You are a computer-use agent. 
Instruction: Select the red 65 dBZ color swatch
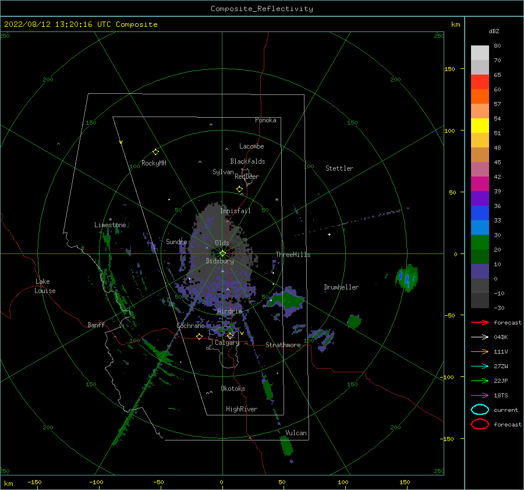pos(480,82)
